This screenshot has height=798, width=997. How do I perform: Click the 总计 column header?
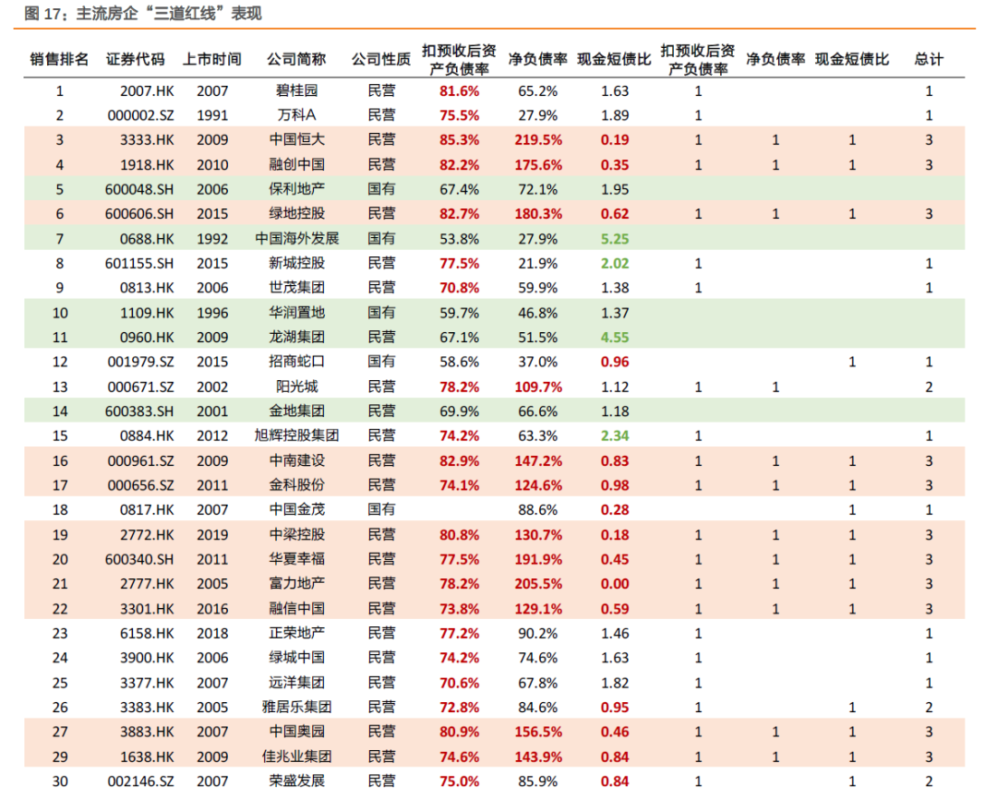(x=929, y=59)
